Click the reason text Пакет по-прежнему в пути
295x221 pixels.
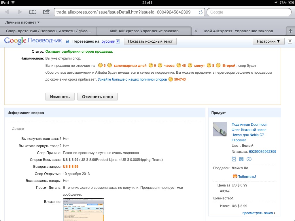click(101, 153)
